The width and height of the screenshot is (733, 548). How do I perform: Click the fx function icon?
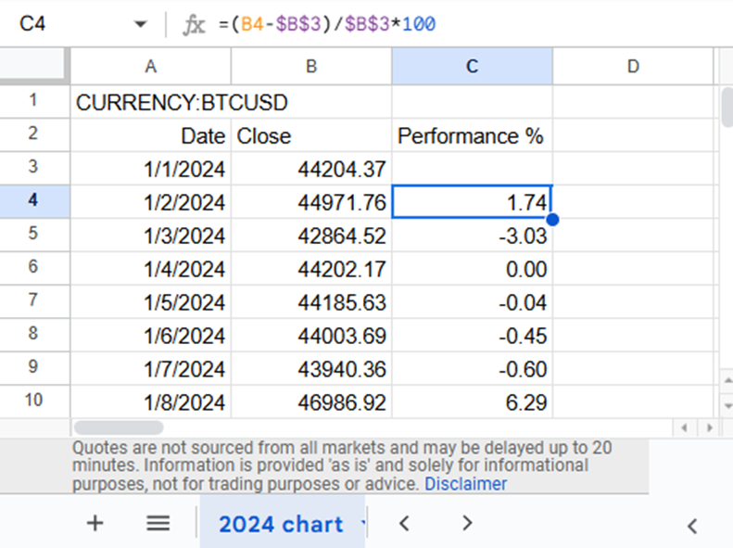click(194, 24)
